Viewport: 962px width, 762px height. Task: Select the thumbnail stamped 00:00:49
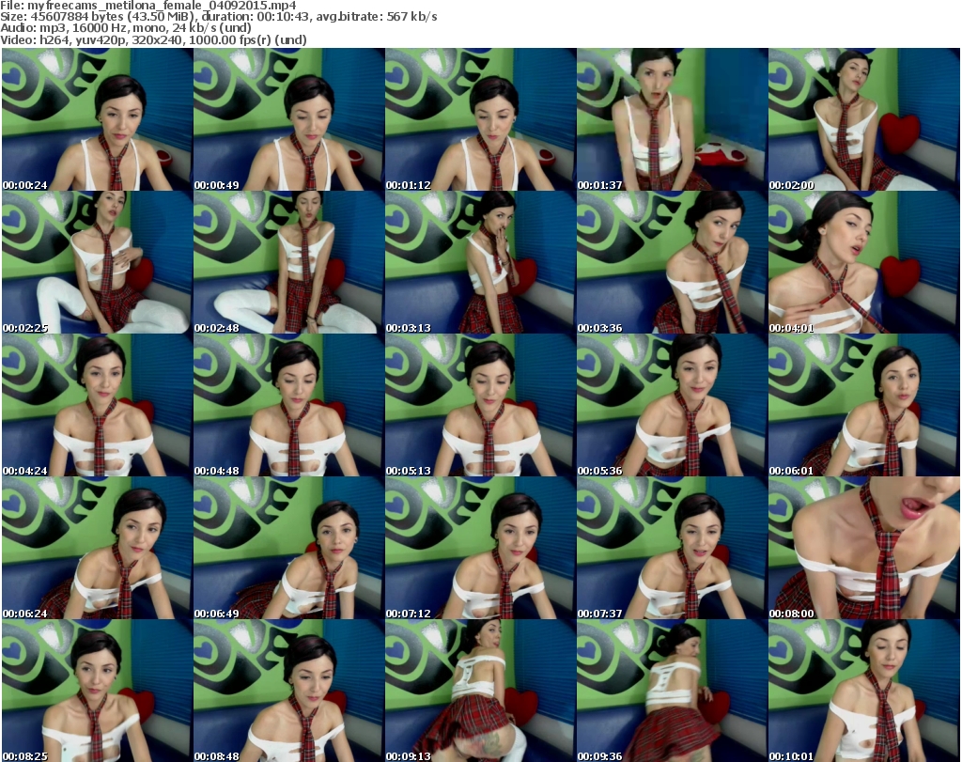(x=289, y=119)
